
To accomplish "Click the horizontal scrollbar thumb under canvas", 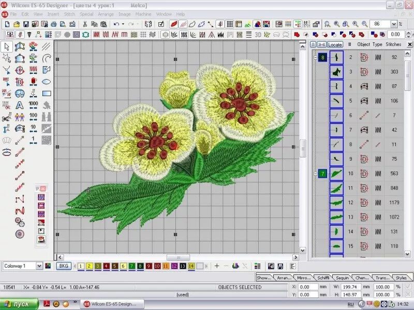I will point(178,257).
